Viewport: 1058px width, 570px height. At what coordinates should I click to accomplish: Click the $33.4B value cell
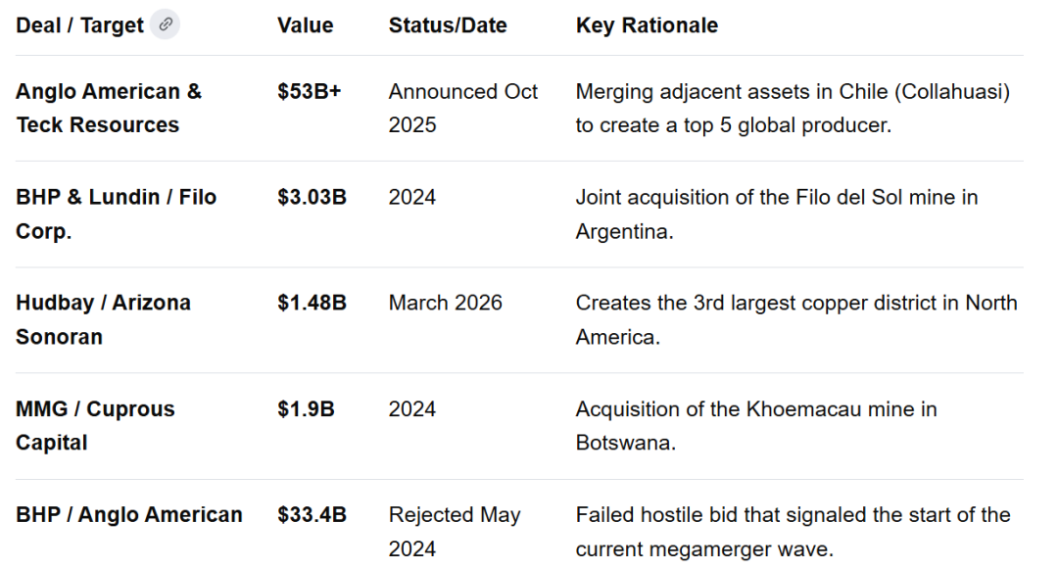click(x=312, y=515)
